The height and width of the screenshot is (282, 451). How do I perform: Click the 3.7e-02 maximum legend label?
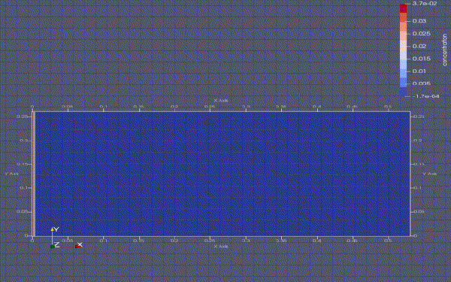tap(425, 4)
